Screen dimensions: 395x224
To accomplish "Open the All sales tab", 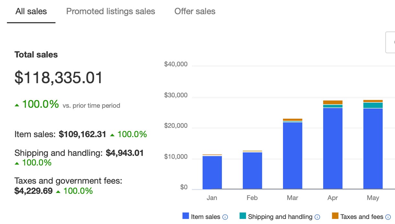I will (x=31, y=12).
